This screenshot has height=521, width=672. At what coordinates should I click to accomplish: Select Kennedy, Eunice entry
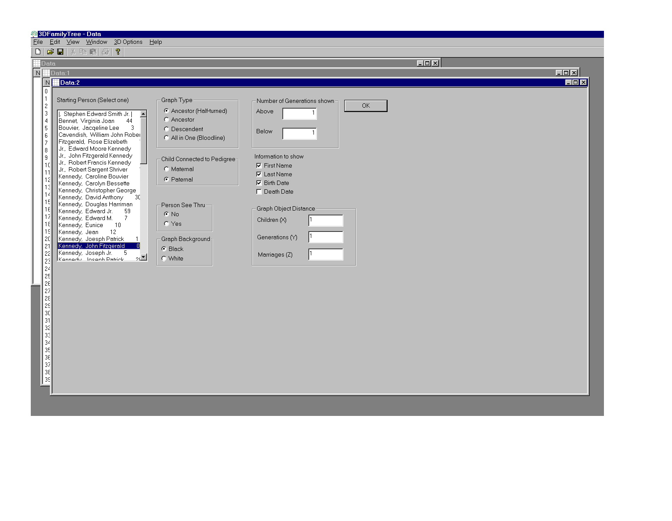click(x=99, y=225)
